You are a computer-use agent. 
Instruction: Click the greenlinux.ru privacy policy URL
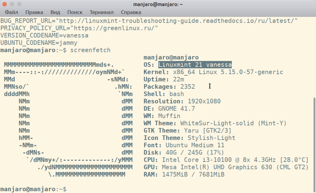pyautogui.click(x=114, y=28)
